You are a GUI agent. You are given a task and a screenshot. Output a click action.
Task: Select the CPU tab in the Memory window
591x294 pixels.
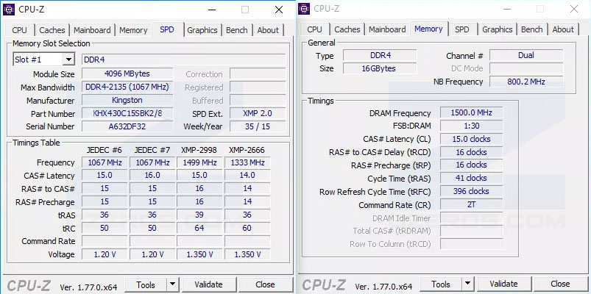(x=314, y=29)
